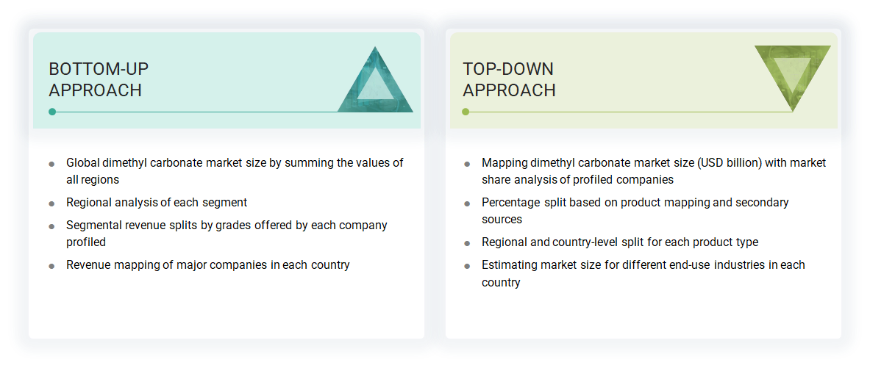Click the bullet beside Regional and country-level split

467,243
